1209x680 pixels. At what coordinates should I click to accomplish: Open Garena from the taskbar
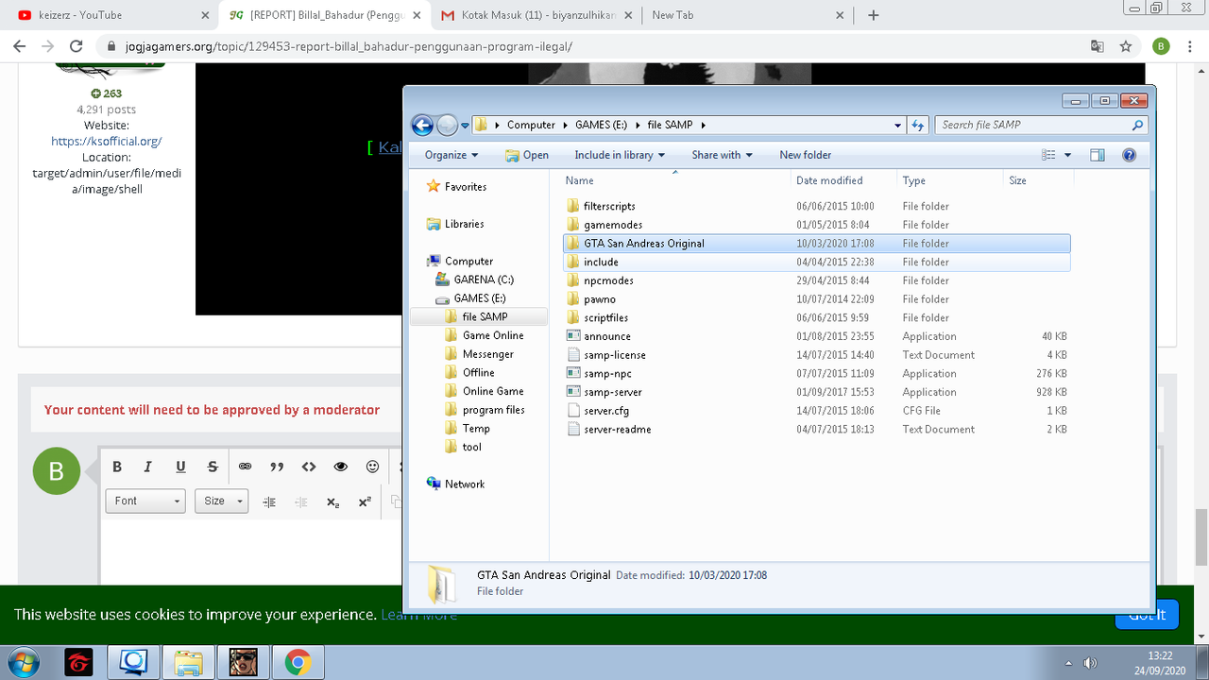coord(78,662)
